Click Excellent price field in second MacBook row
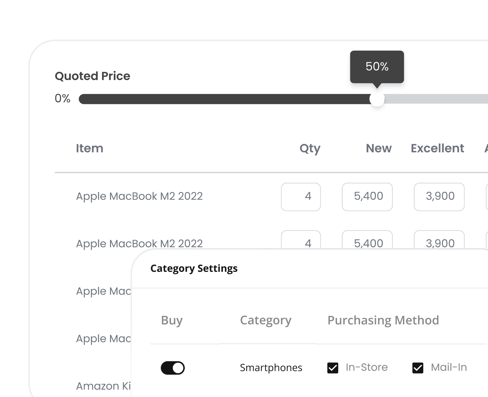Viewport: 488px width, 397px height. [439, 240]
